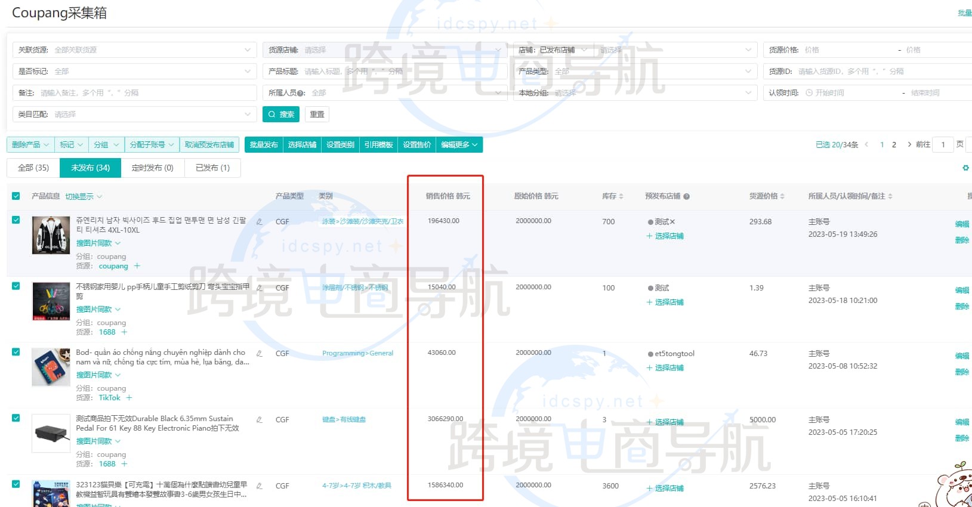Screen dimensions: 972x507
Task: Open the 类目匹配 dropdown
Action: pos(135,115)
